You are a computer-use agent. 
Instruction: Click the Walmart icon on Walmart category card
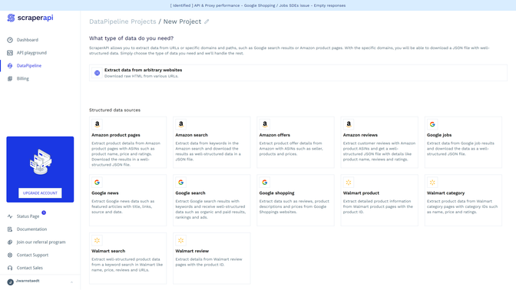[432, 182]
